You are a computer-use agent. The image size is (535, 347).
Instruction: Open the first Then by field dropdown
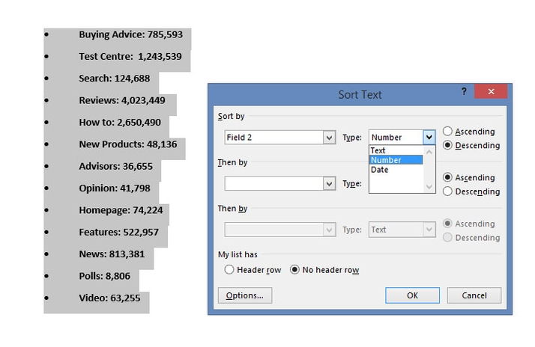pyautogui.click(x=329, y=184)
